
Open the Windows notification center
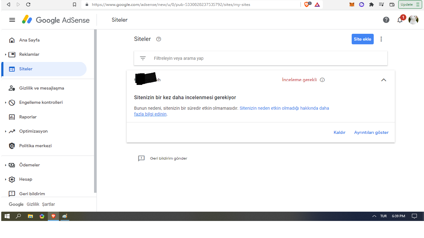414,216
